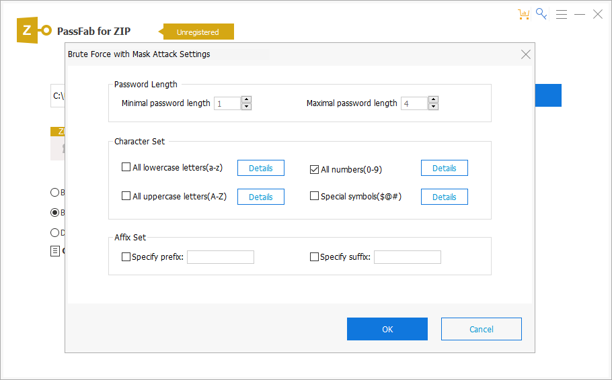
Task: Close the Mask Attack Settings dialog
Action: click(526, 54)
